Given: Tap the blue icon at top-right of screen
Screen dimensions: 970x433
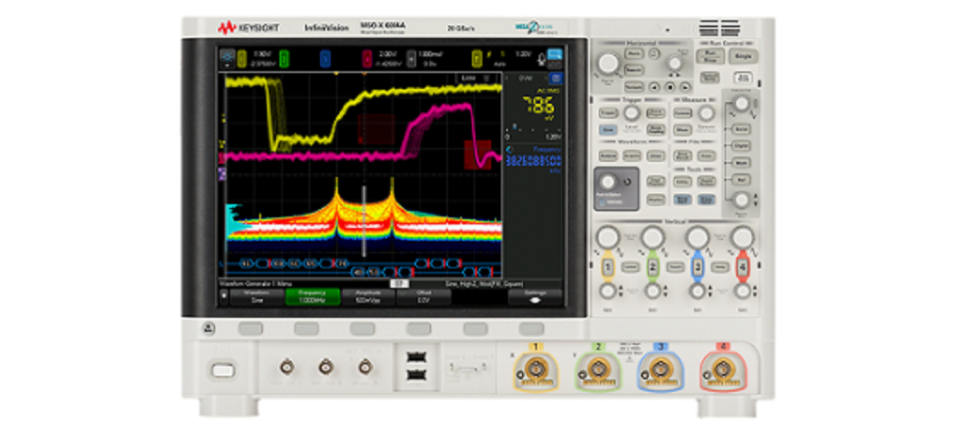Looking at the screenshot, I should click(555, 55).
